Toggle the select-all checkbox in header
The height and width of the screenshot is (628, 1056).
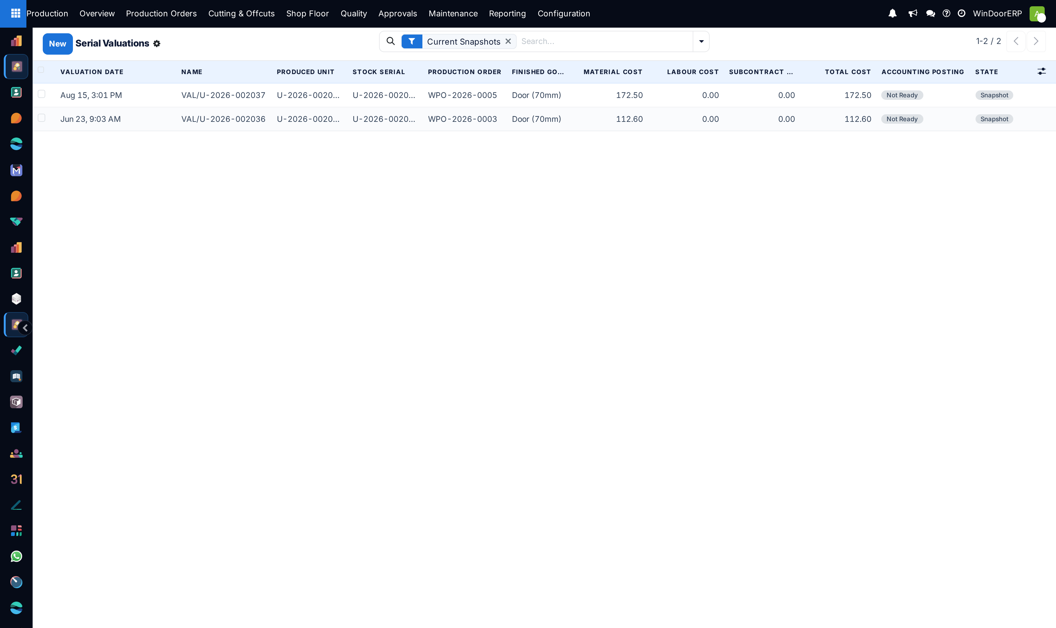click(x=41, y=70)
